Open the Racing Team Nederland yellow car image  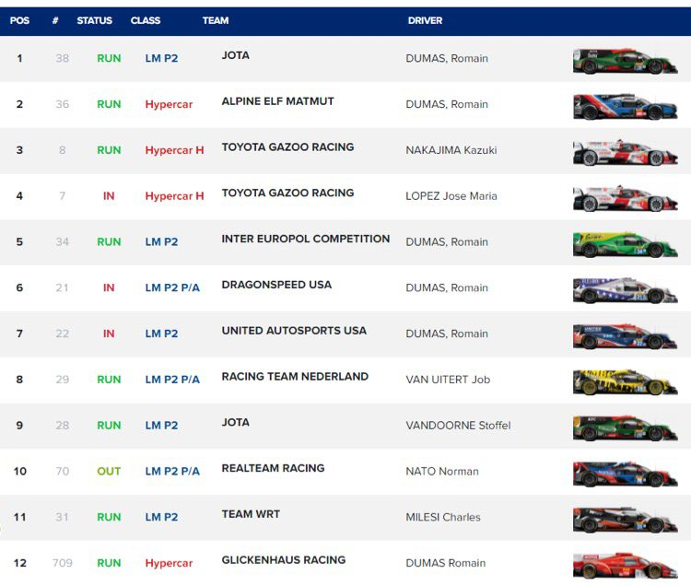coord(625,381)
